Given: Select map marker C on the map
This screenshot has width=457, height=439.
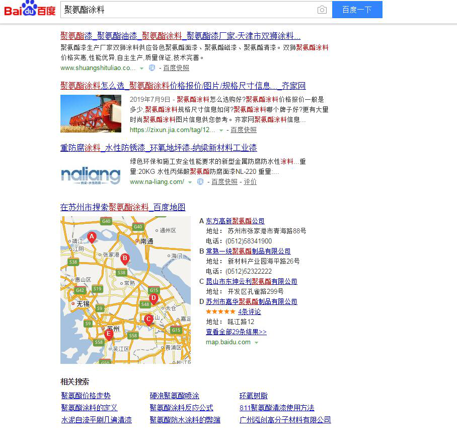Looking at the screenshot, I should (148, 319).
